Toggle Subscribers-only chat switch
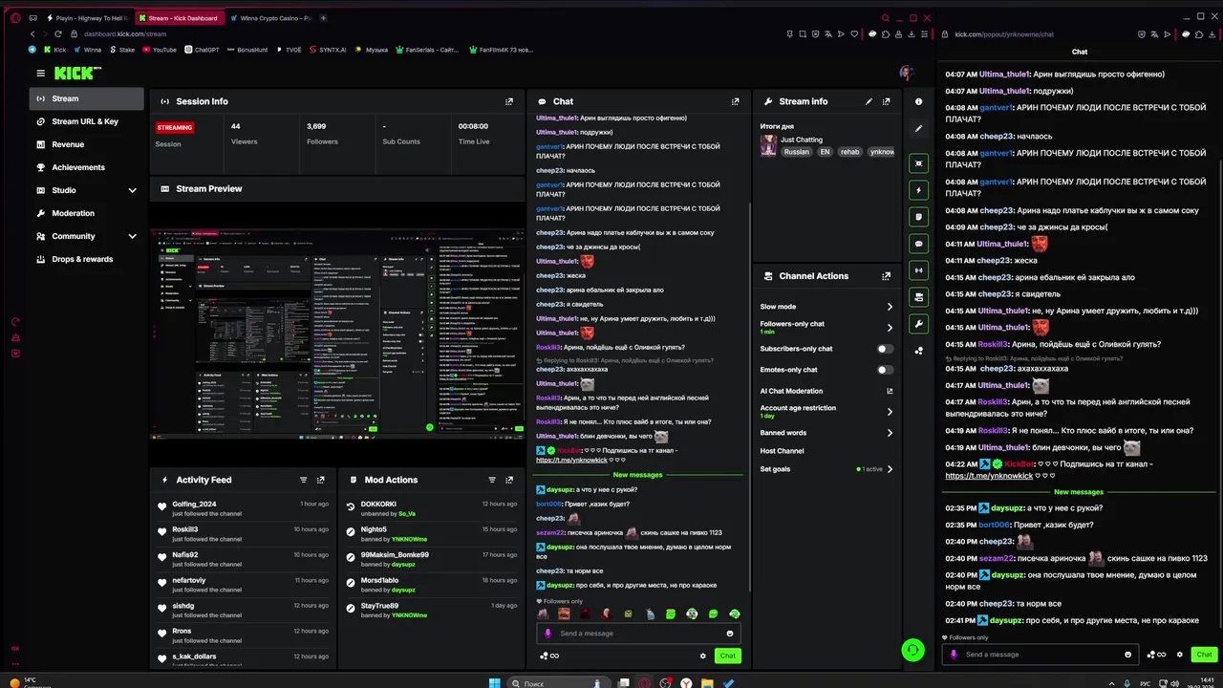Image resolution: width=1223 pixels, height=688 pixels. [x=886, y=349]
